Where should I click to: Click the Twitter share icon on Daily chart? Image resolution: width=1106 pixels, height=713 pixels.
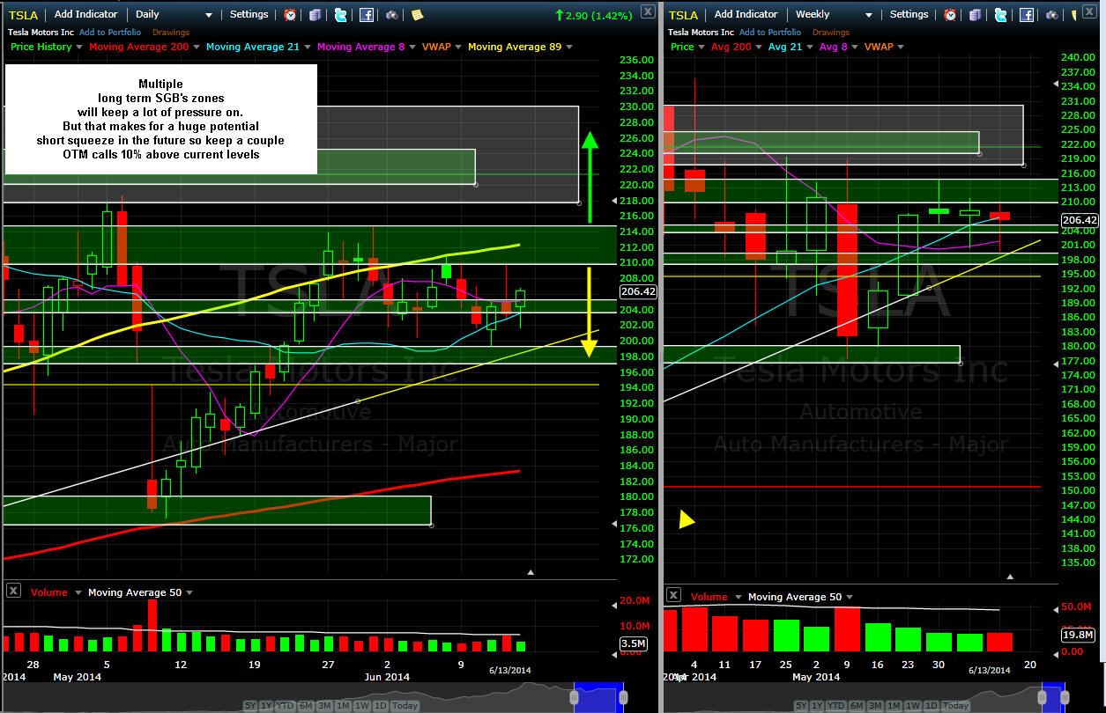click(x=340, y=15)
